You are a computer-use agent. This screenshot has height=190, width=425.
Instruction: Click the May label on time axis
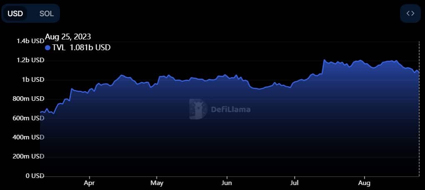point(157,183)
